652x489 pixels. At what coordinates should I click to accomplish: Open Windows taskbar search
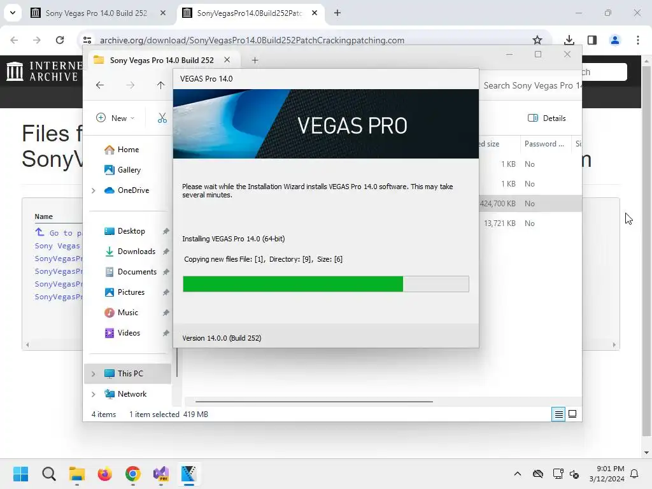[48, 474]
